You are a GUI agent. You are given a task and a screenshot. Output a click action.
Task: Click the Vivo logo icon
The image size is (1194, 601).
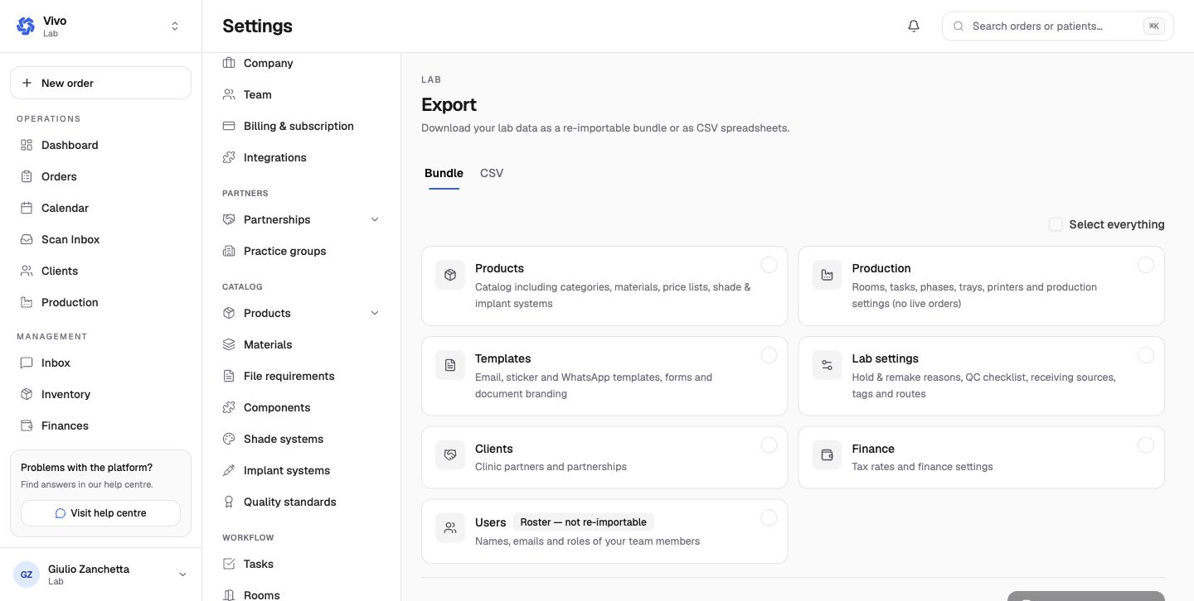[26, 26]
